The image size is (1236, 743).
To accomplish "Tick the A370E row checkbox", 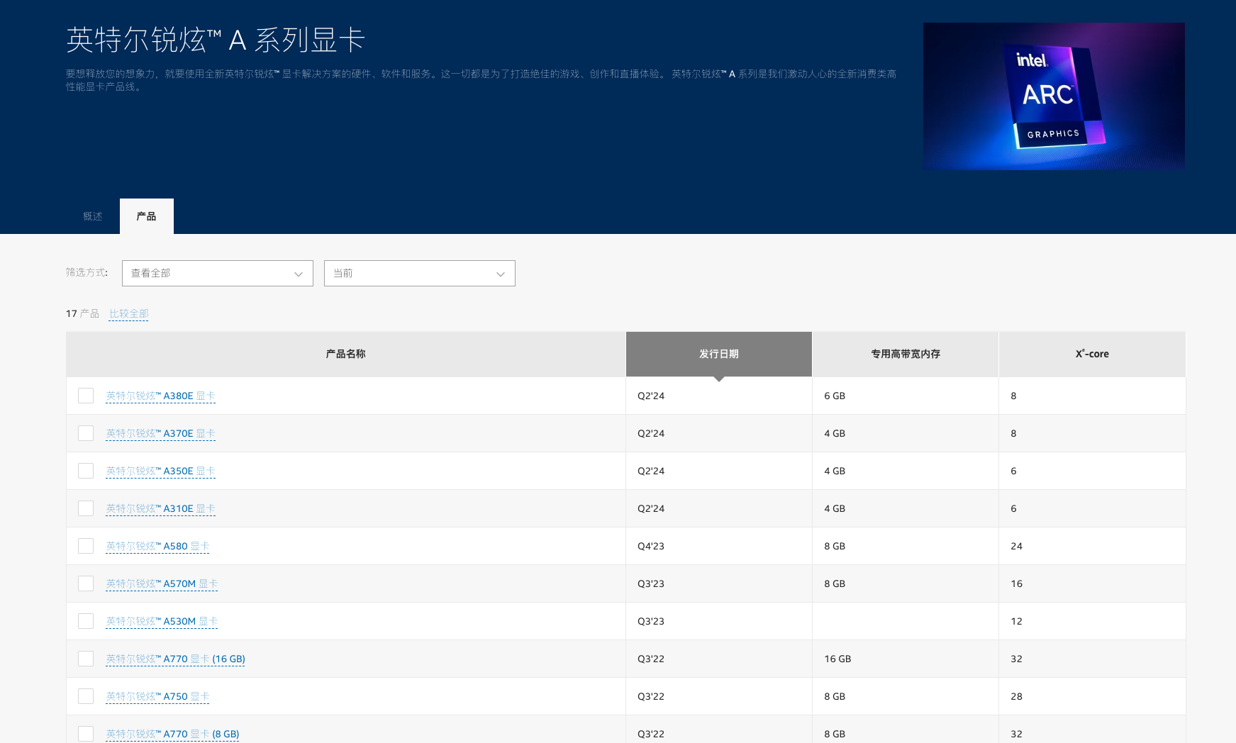I will (86, 433).
